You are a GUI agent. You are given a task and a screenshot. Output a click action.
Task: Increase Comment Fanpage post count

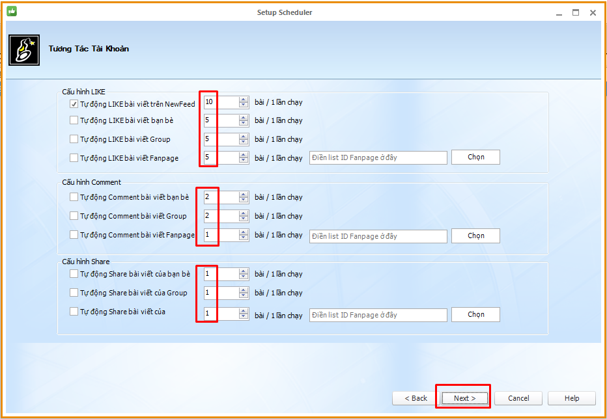coord(244,232)
